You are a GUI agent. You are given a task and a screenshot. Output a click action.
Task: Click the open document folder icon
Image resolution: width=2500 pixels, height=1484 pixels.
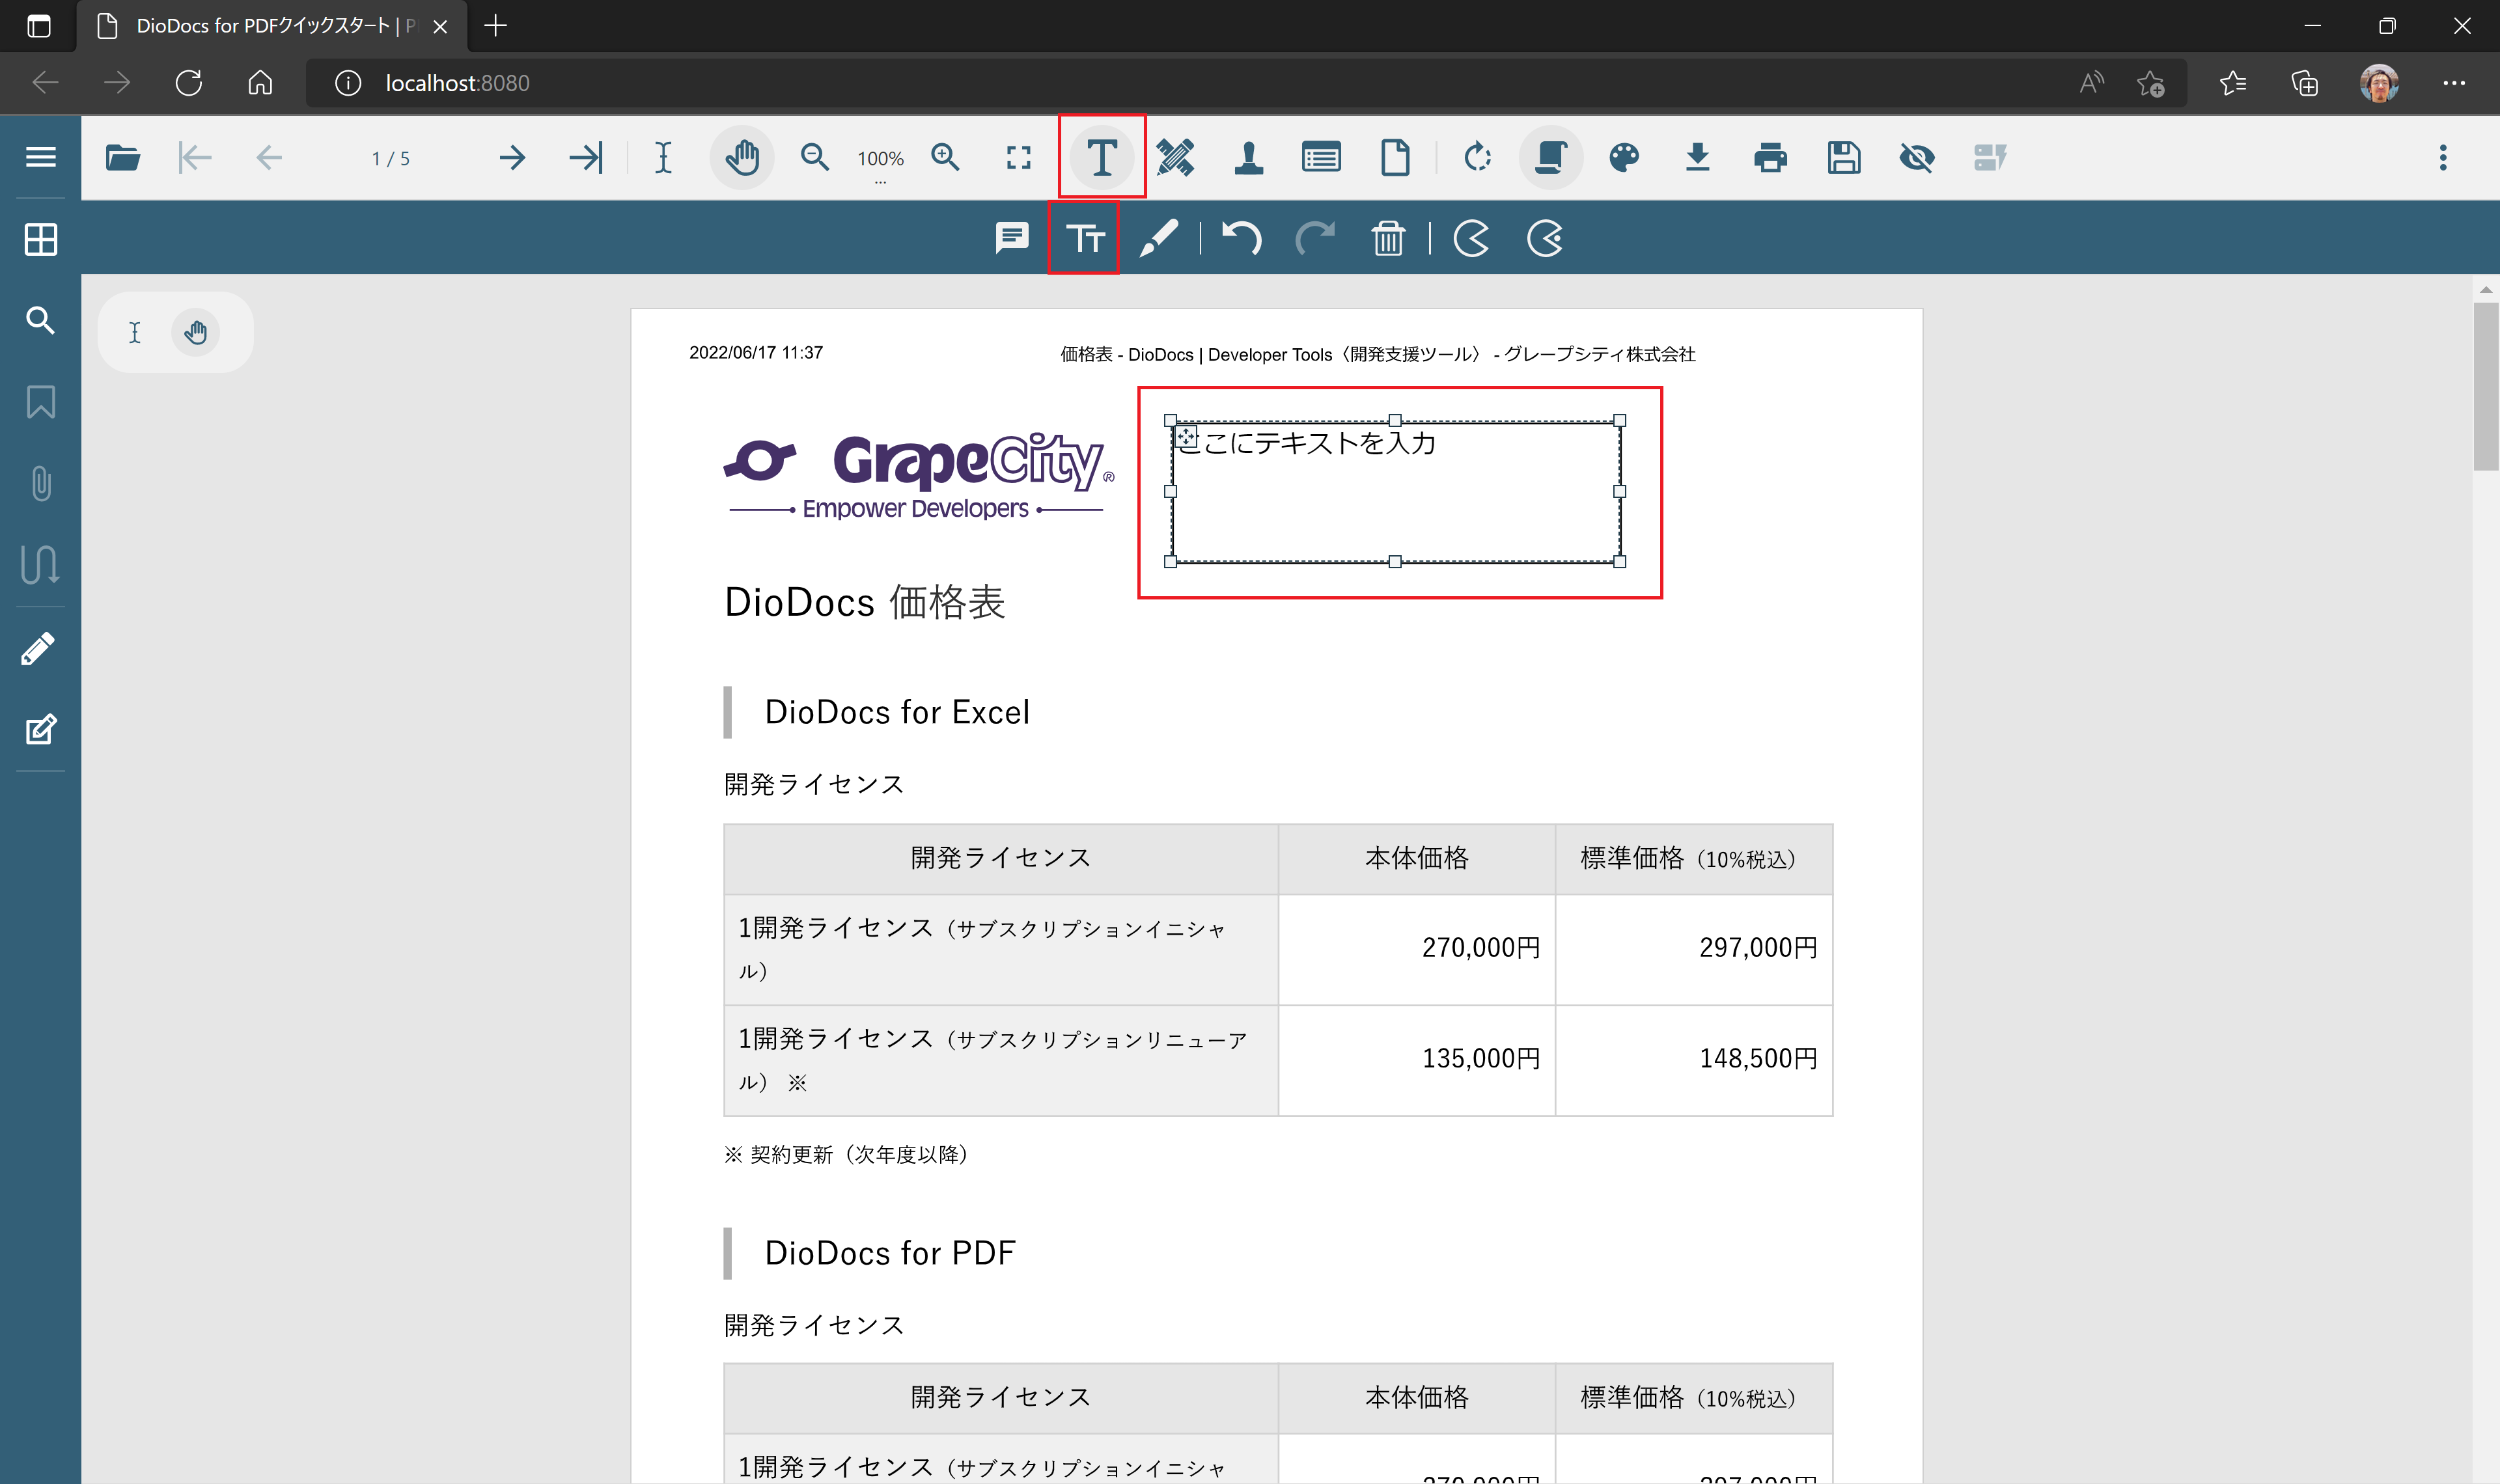122,158
